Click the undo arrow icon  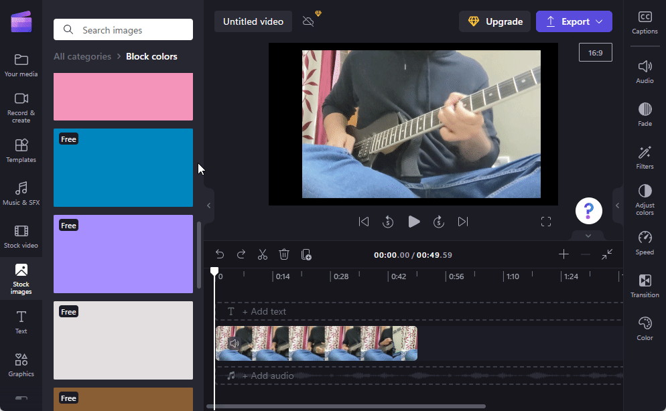[x=220, y=254]
